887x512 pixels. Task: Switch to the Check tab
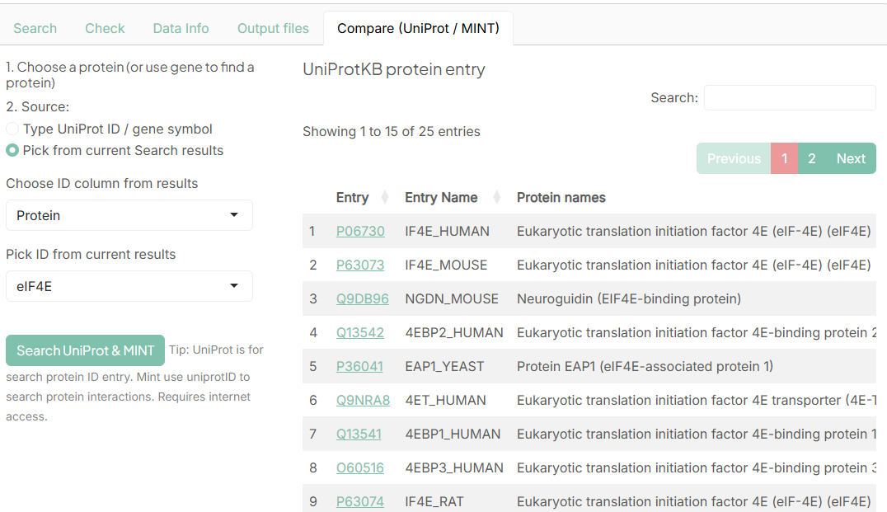tap(105, 27)
